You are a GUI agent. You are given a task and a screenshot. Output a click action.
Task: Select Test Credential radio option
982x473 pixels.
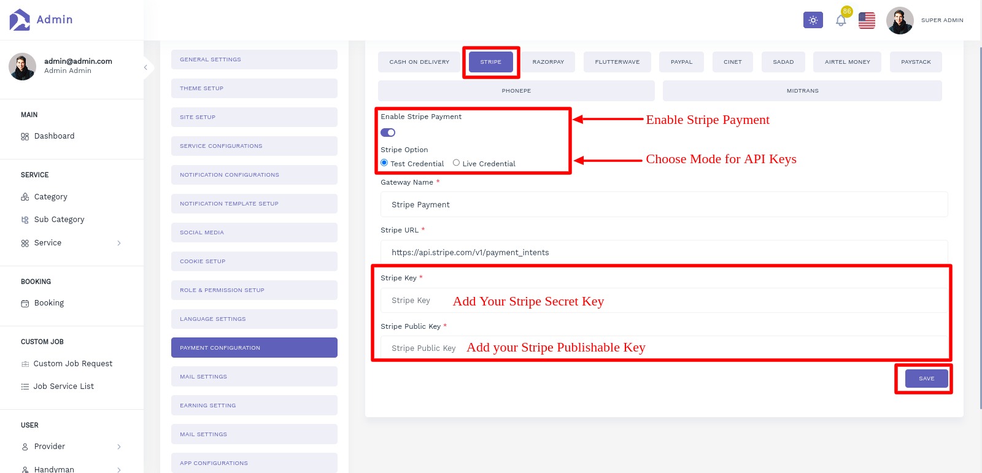click(x=384, y=163)
